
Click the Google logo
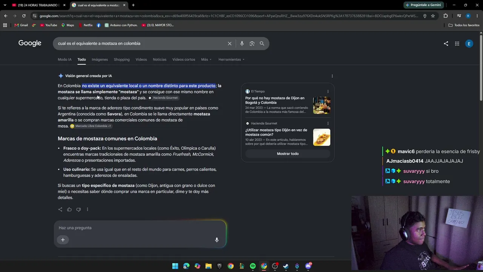point(30,43)
